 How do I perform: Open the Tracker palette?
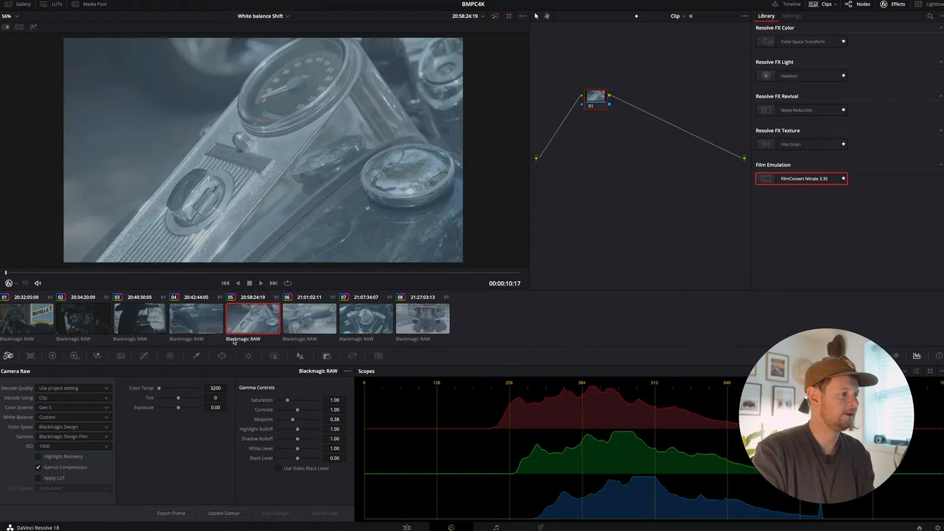pyautogui.click(x=248, y=356)
